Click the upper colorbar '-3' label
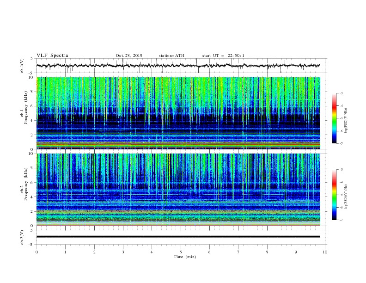 point(341,93)
